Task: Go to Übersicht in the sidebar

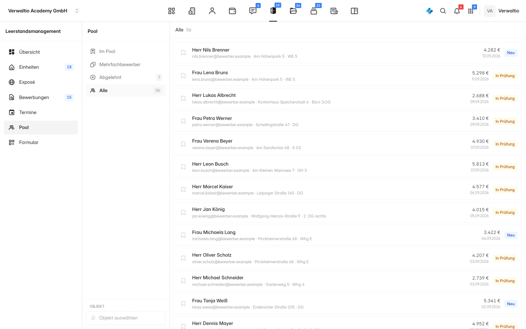Action: 41,52
